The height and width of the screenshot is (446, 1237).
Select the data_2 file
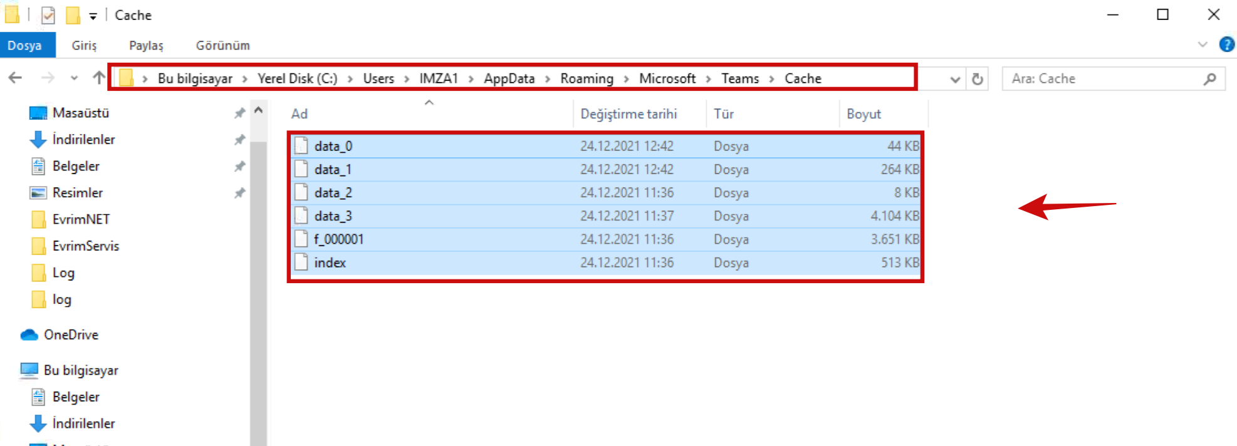click(x=606, y=192)
